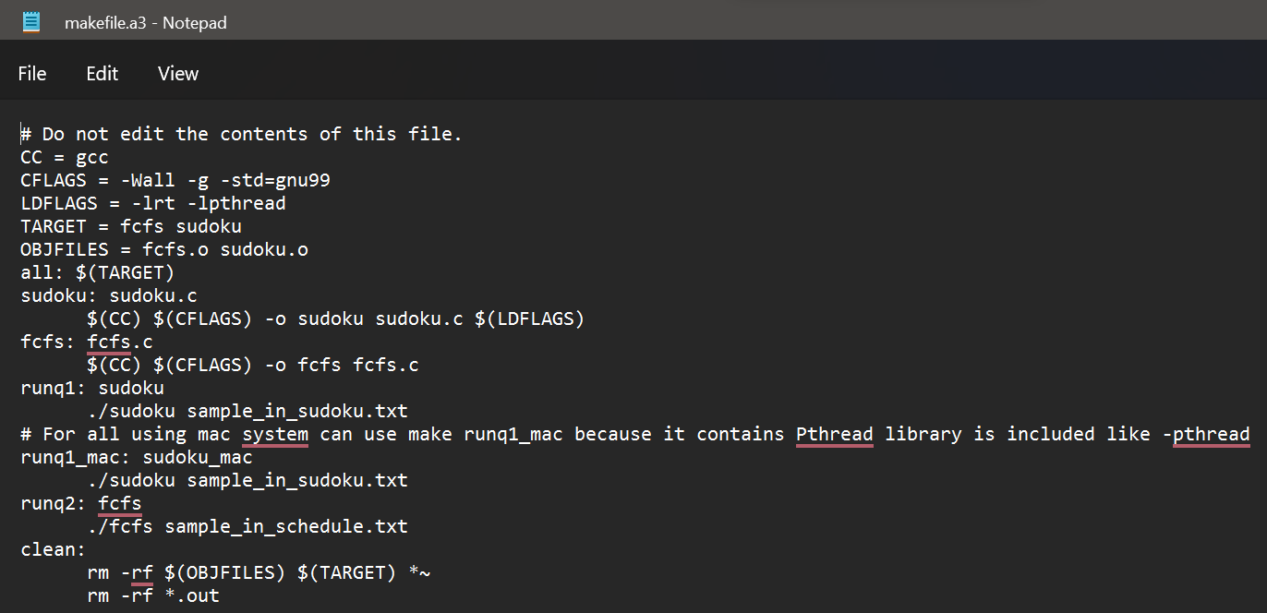Click the underlined 'fcfs' after runq2
The height and width of the screenshot is (613, 1267).
pos(119,502)
